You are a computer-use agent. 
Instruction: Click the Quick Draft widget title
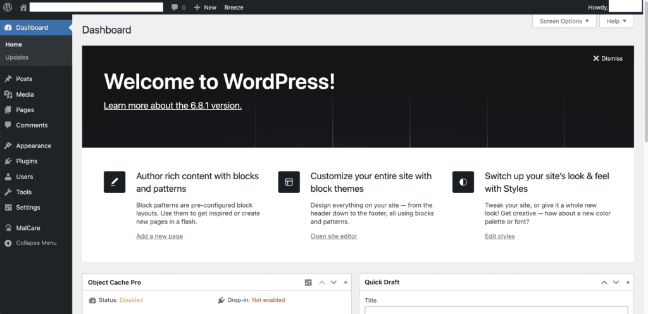click(x=382, y=282)
